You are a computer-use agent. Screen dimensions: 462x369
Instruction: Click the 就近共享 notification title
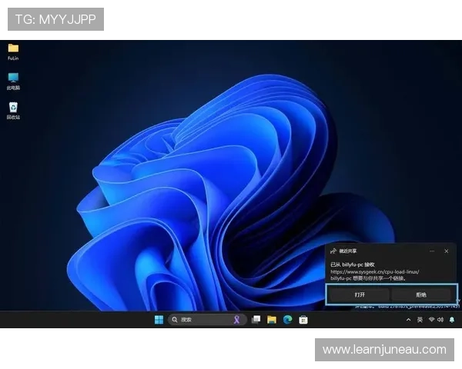click(x=350, y=251)
